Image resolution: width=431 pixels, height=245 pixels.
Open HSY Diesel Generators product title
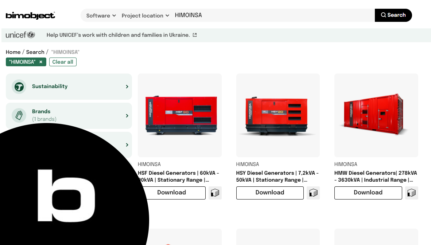[277, 177]
